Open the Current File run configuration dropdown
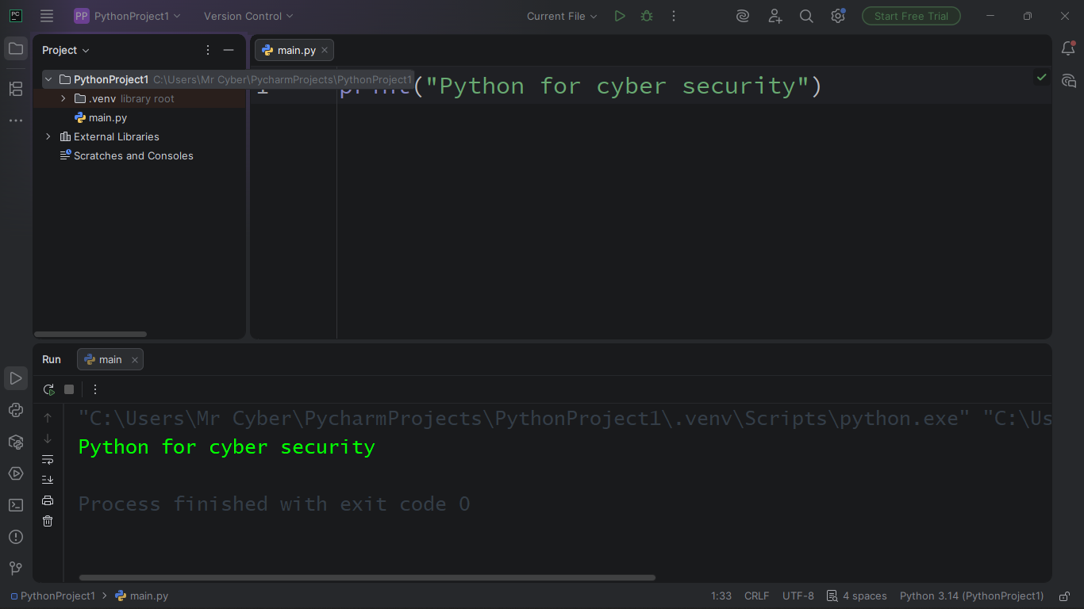The image size is (1084, 609). click(x=562, y=16)
